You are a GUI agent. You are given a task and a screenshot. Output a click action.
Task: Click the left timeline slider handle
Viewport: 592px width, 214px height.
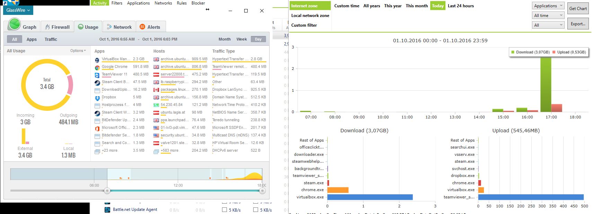107,191
